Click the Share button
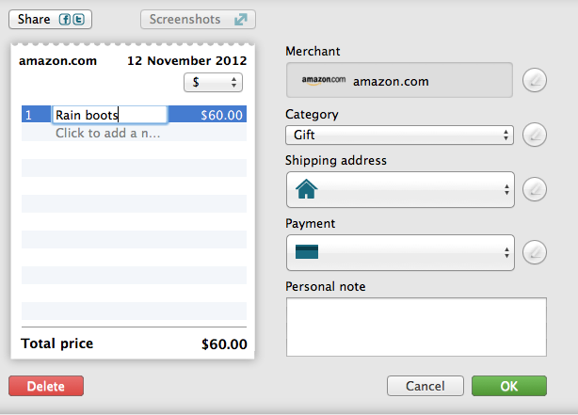 (50, 19)
